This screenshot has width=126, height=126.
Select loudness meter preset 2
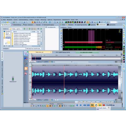(61, 38)
